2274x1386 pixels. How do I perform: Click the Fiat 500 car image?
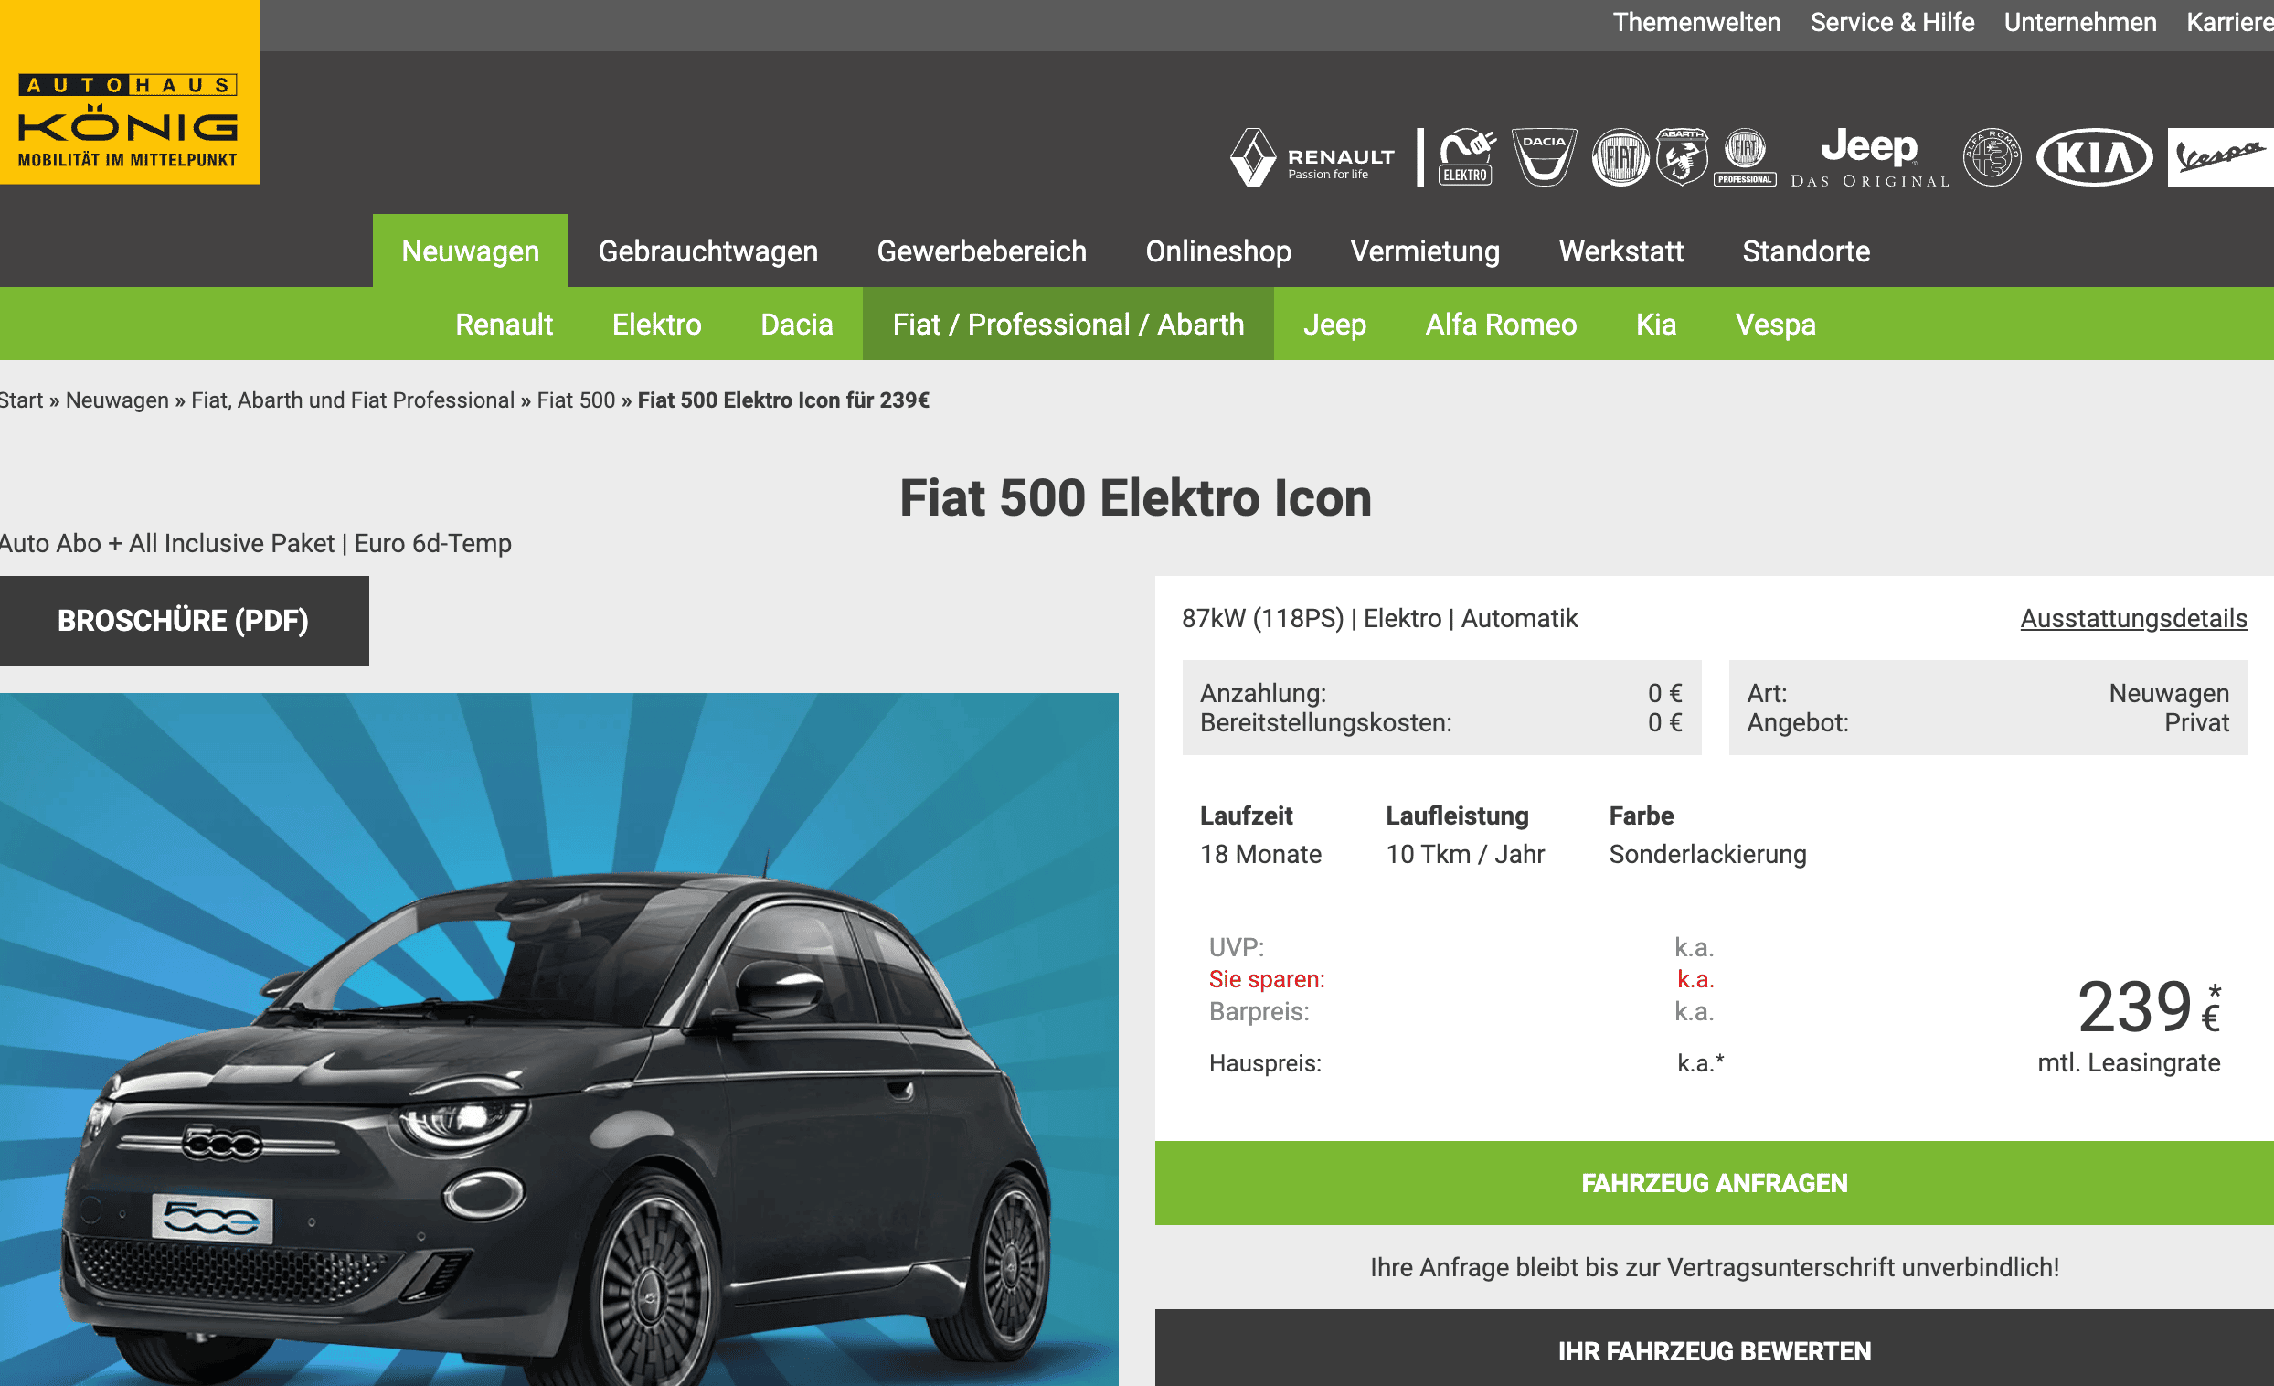[559, 1039]
